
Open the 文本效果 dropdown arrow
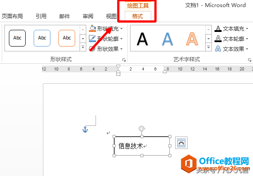(x=247, y=49)
